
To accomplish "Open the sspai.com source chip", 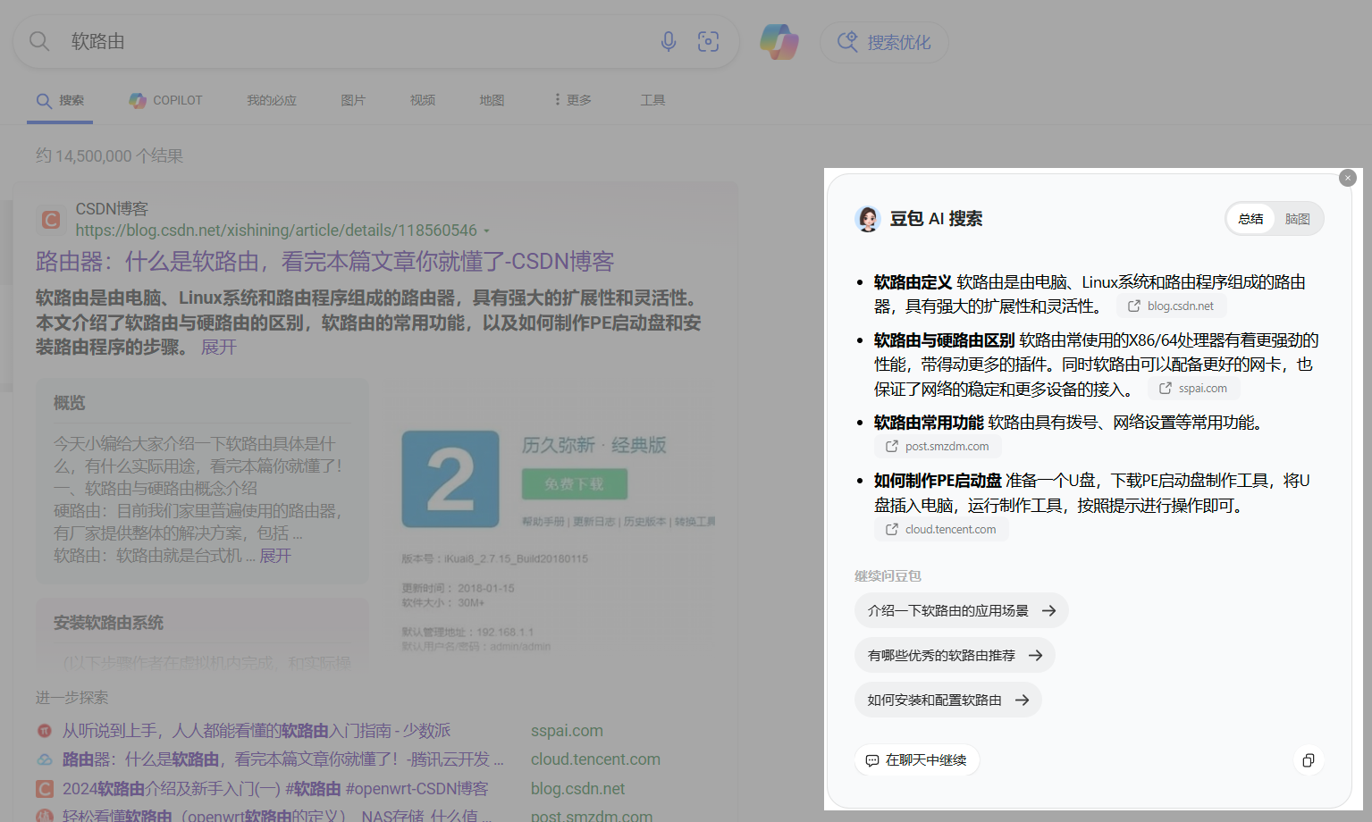I will pos(1193,389).
